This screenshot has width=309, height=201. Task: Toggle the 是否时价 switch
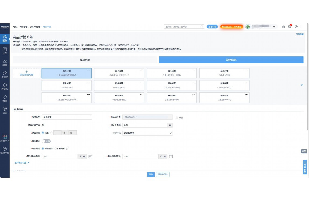[x=46, y=141]
